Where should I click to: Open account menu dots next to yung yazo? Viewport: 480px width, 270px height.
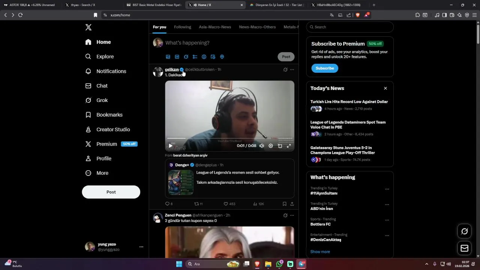pos(141,247)
